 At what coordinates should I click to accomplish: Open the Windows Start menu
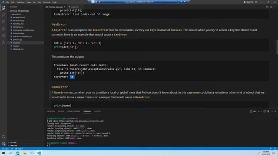coord(3,153)
